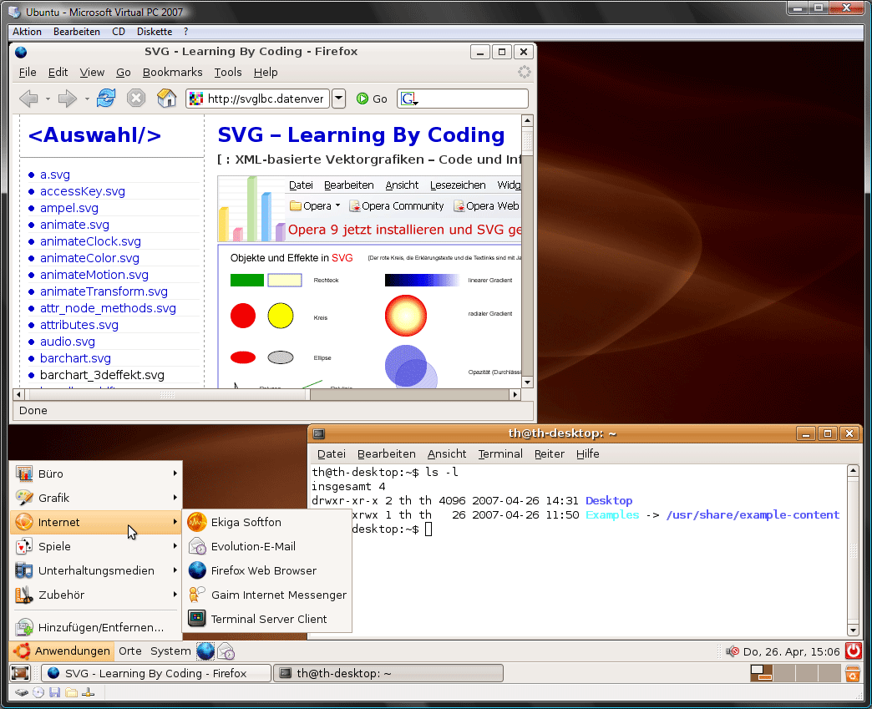The image size is (872, 709).
Task: Open the orange trash icon on bottom panel
Action: click(853, 673)
